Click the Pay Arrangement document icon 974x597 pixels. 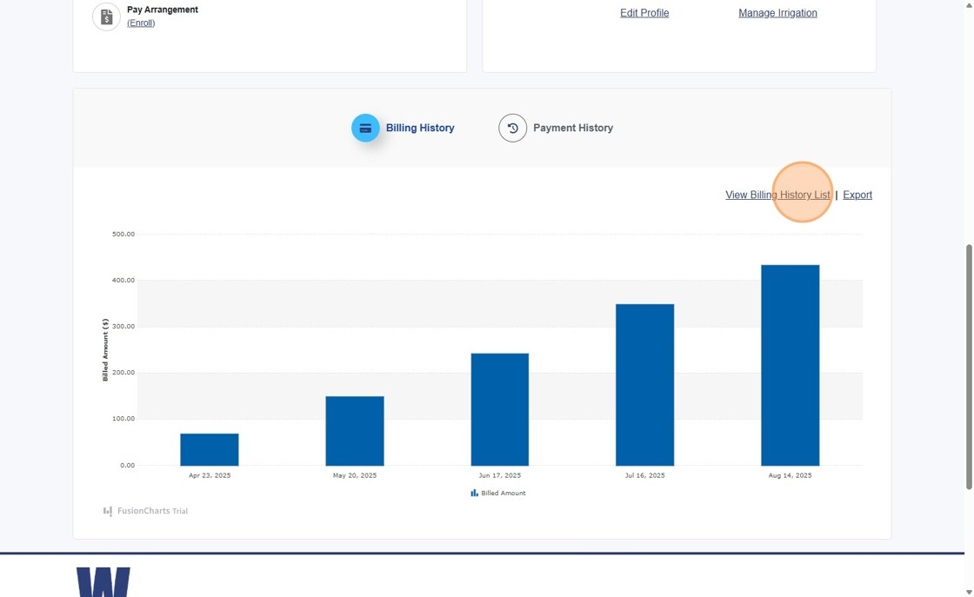106,17
